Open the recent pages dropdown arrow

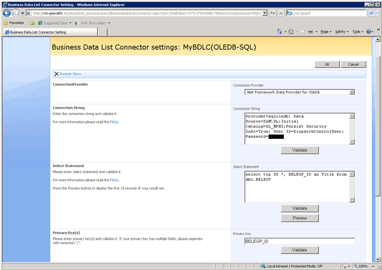click(x=22, y=13)
